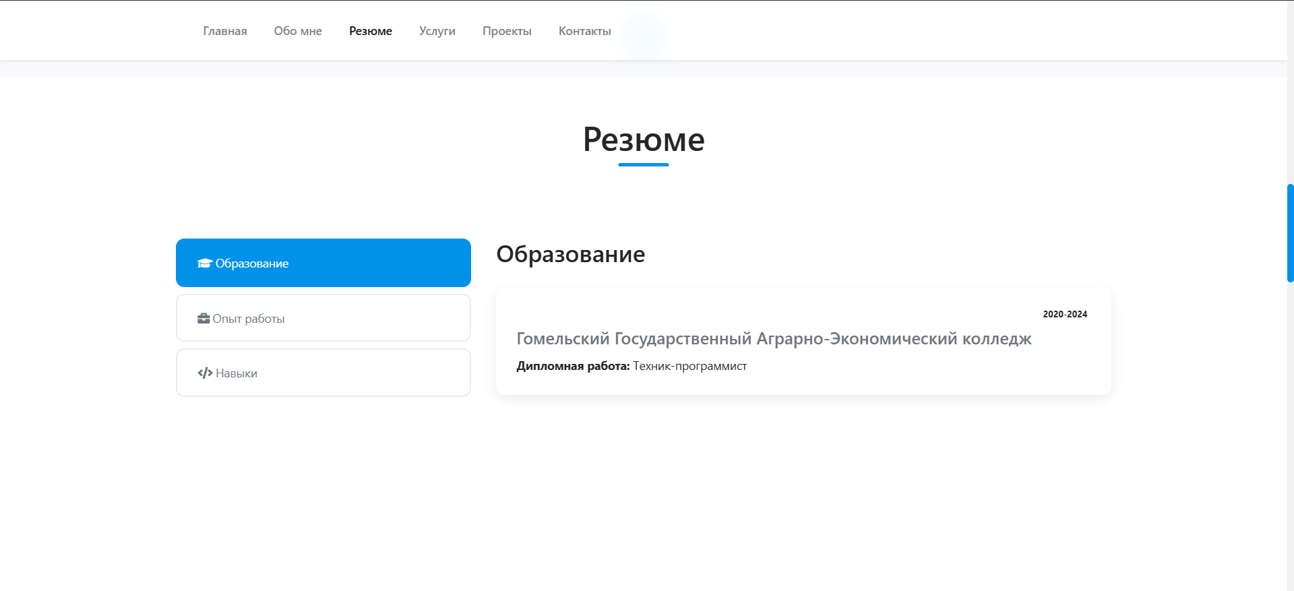
Task: Click the briefcase icon for work experience
Action: click(x=204, y=319)
